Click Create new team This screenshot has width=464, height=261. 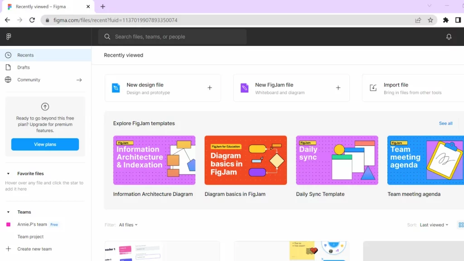(34, 249)
